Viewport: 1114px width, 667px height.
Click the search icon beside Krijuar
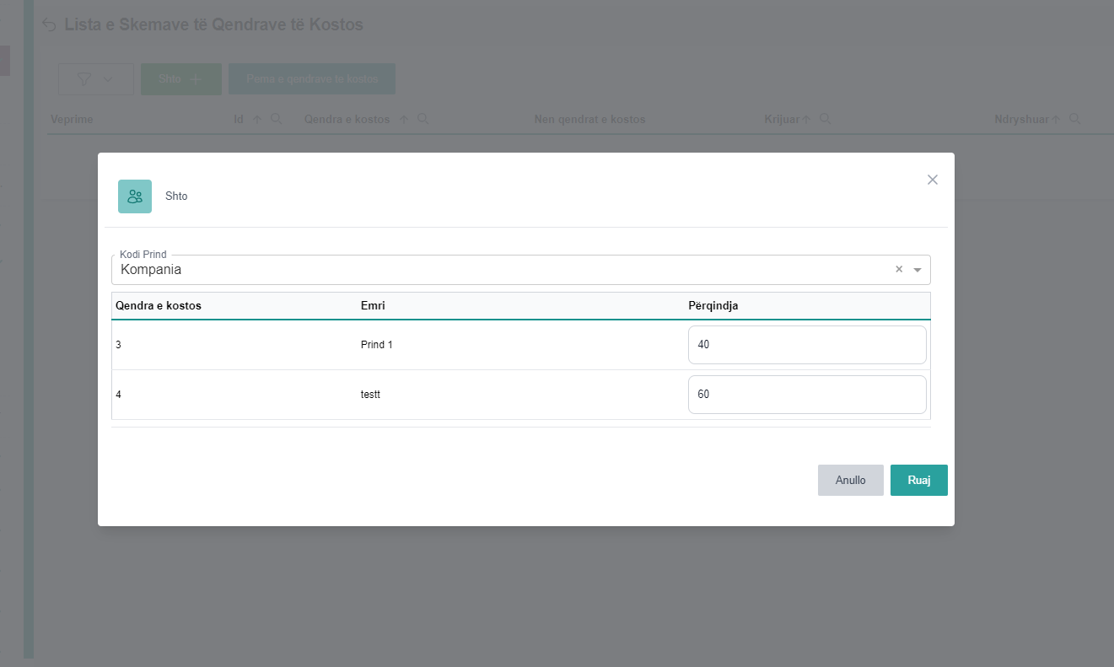[826, 119]
